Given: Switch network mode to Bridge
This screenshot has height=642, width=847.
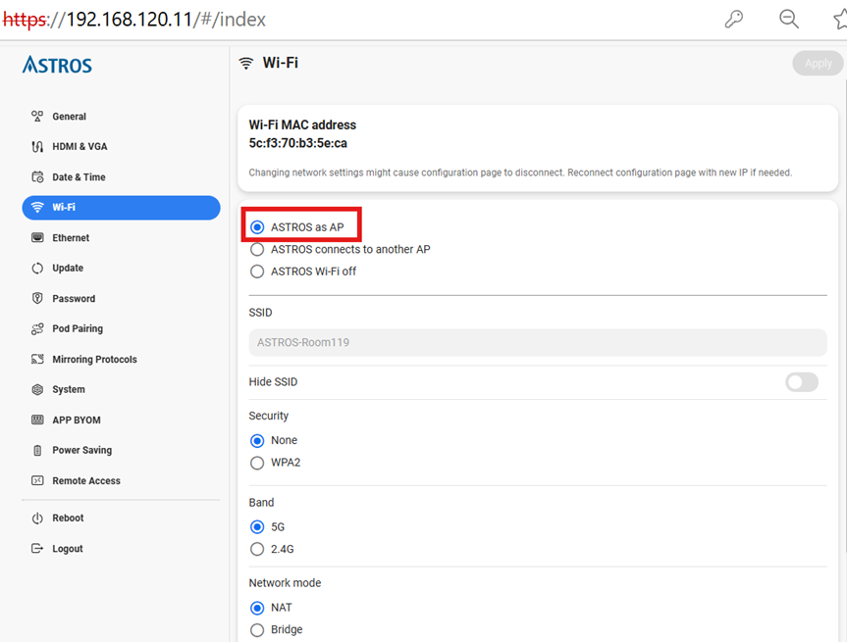Looking at the screenshot, I should 257,629.
